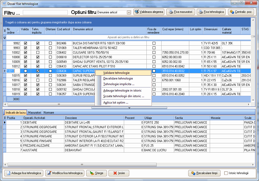Click the Recalculare timpi gear icon

click(x=193, y=173)
